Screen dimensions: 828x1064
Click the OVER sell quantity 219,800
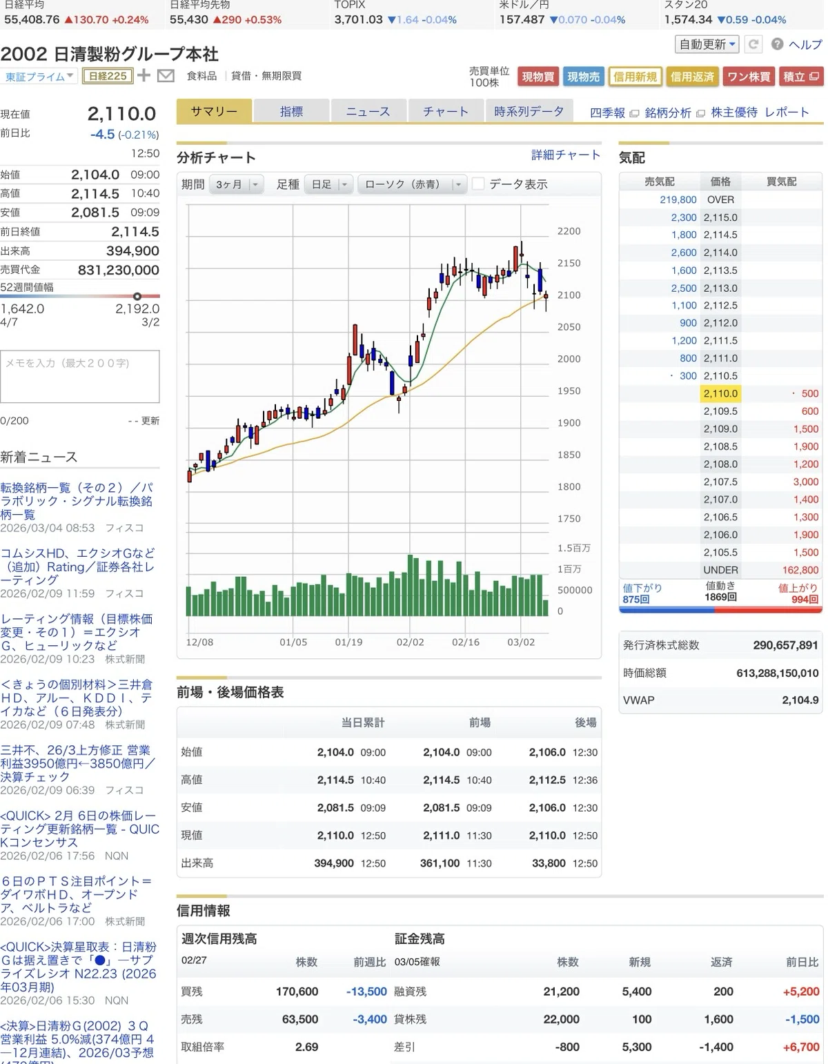click(x=678, y=199)
